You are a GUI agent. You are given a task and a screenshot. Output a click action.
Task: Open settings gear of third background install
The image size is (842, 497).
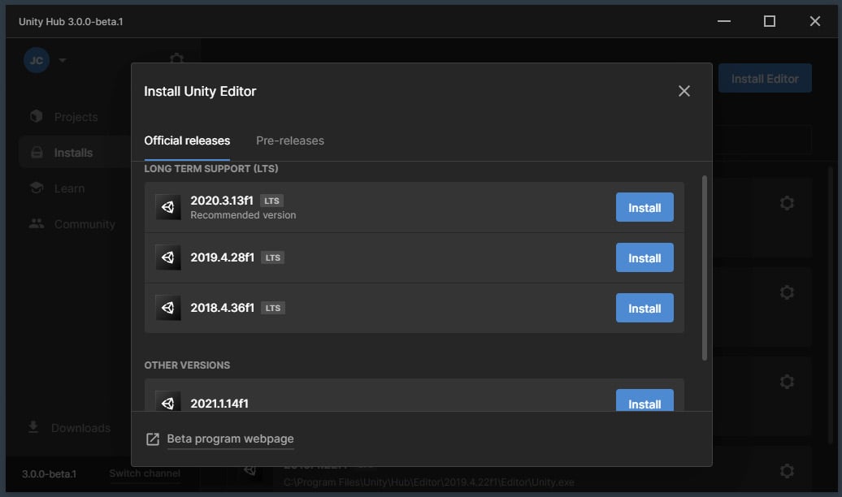click(787, 382)
